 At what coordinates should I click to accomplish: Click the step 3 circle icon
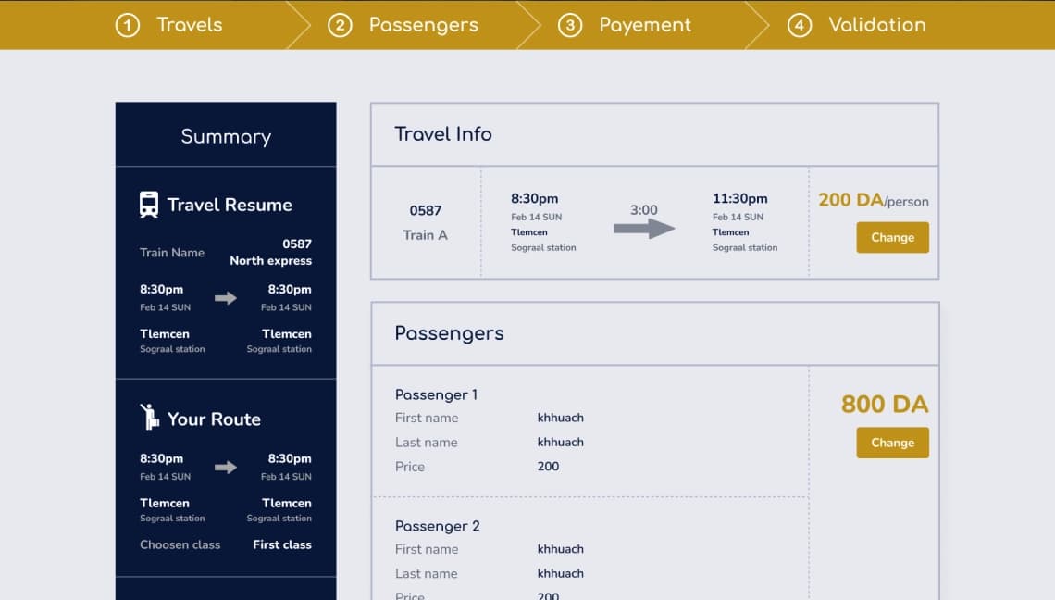570,26
